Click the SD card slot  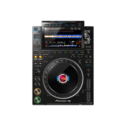(37, 37)
